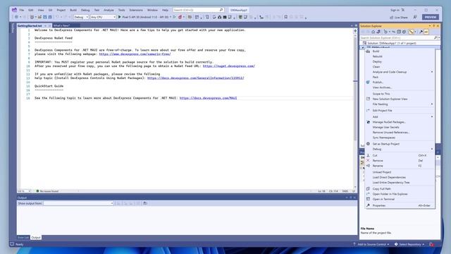Open the Any CPU platform dropdown
451x254 pixels.
103,17
